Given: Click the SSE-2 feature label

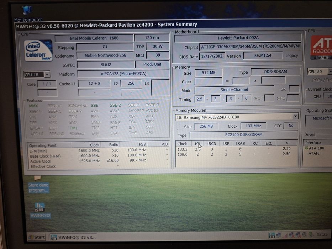Looking at the screenshot, I should click(115, 105).
